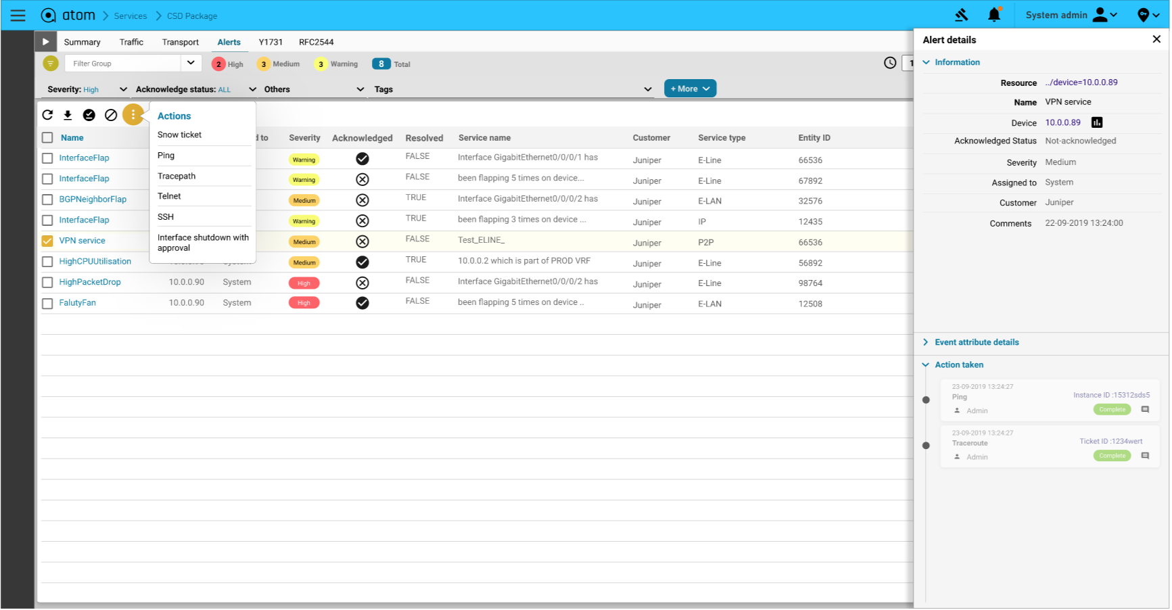Click acknowledged checkmark in HighCPUUtilisation row
Image resolution: width=1172 pixels, height=610 pixels.
click(x=362, y=262)
